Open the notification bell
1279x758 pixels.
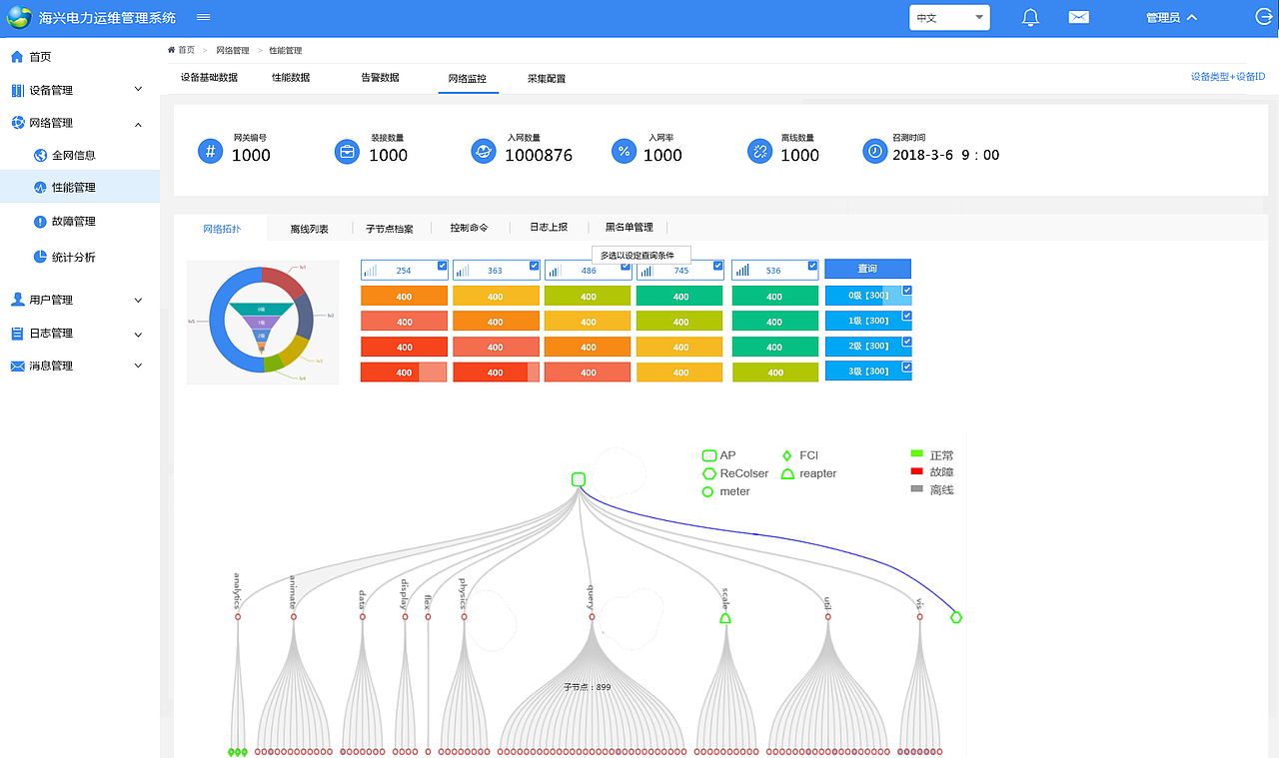click(x=1031, y=17)
